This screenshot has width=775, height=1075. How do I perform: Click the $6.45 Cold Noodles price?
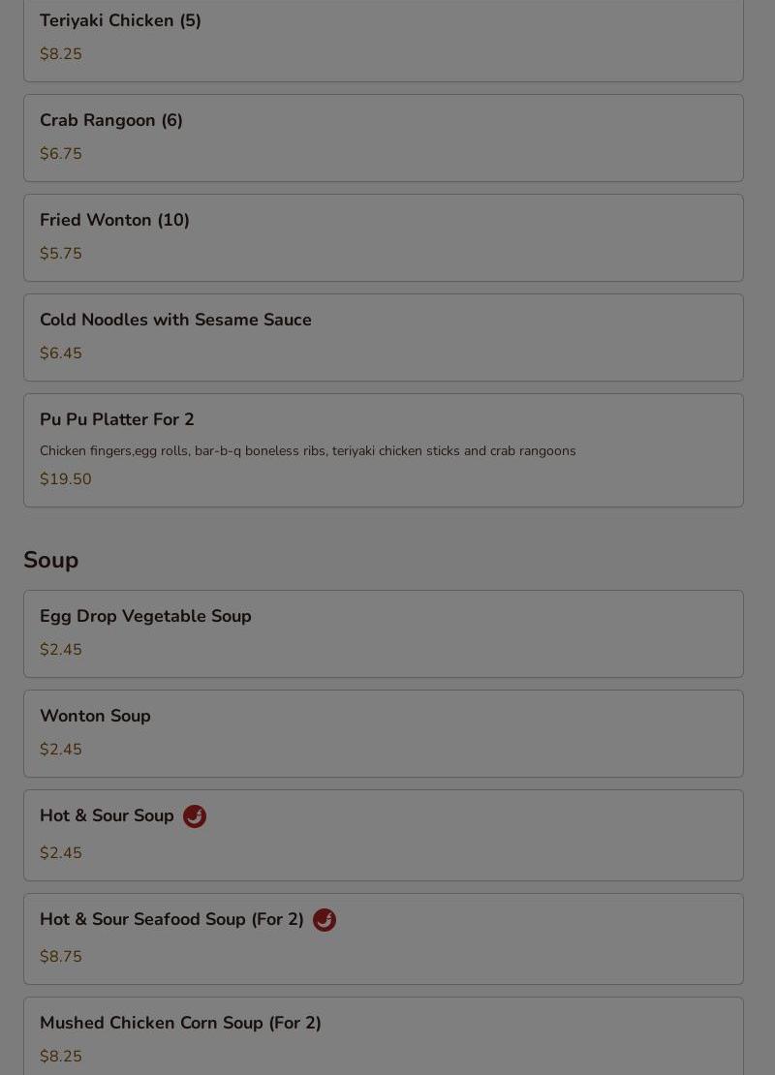tap(61, 353)
